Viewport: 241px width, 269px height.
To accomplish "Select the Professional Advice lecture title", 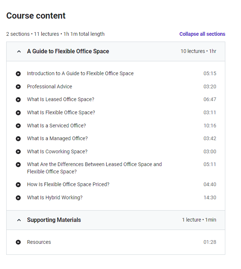I will (x=50, y=87).
